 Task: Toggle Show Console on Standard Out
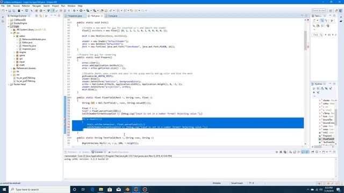point(303,152)
